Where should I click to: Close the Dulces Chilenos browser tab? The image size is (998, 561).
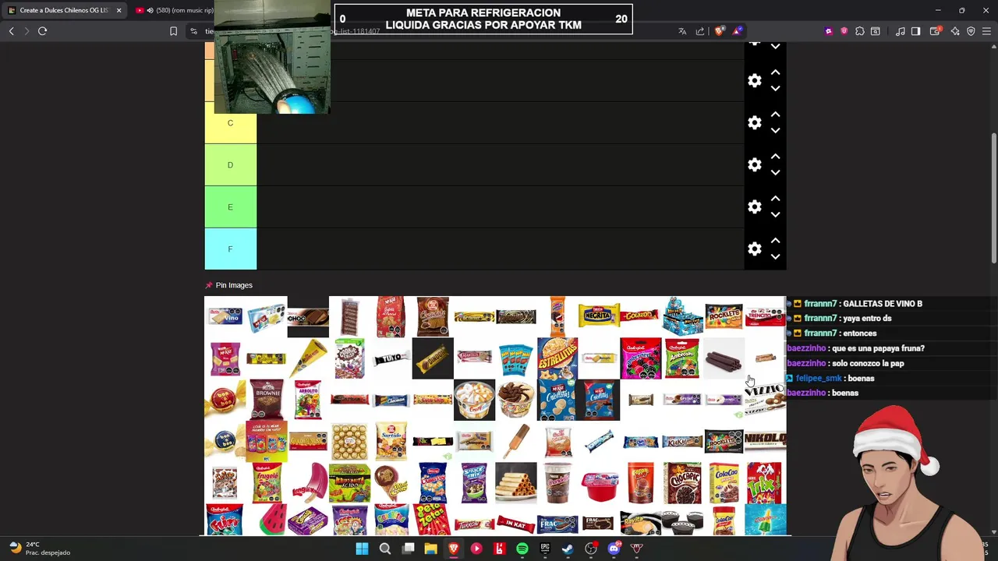point(119,10)
